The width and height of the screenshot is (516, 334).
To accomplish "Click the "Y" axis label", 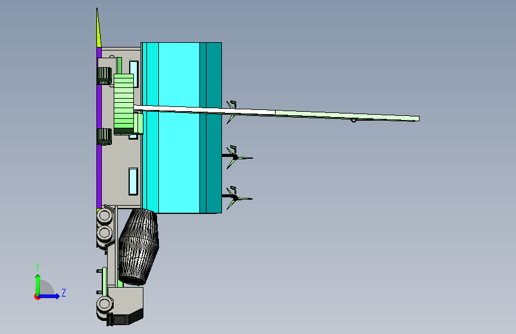I will point(37,267).
